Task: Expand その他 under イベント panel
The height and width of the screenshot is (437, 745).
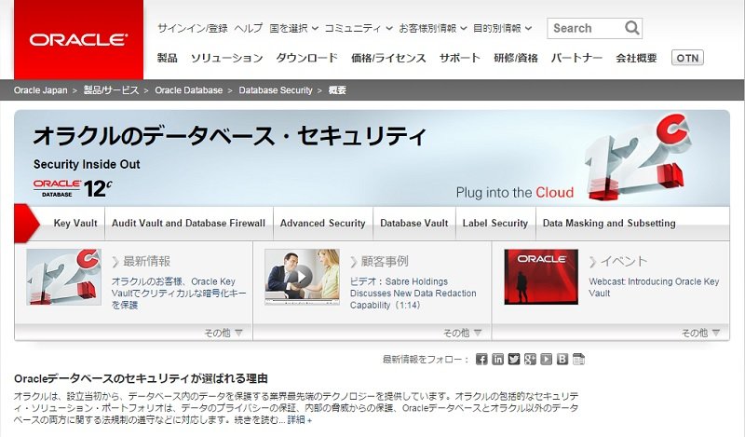Action: (701, 333)
